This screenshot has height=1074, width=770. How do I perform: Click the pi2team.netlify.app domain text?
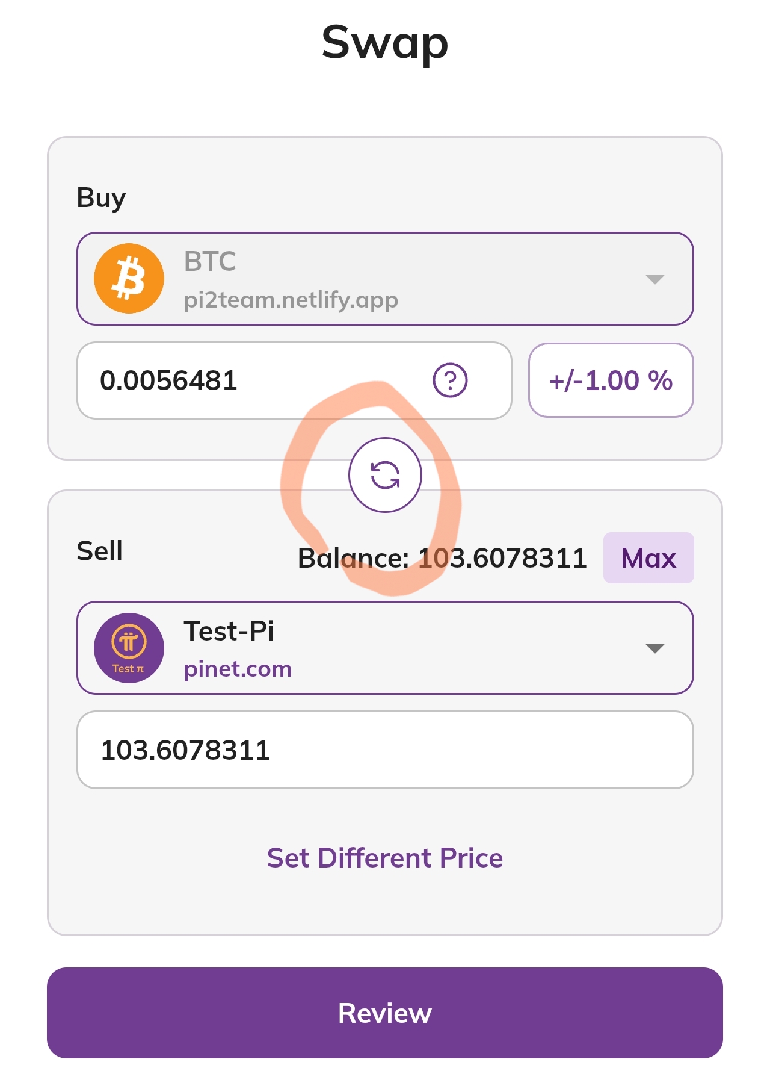tap(291, 300)
